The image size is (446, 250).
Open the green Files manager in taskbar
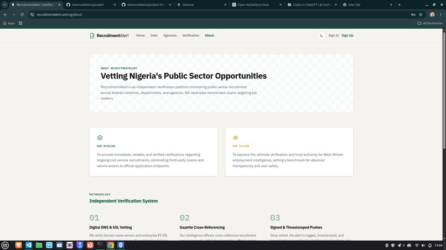(x=39, y=245)
